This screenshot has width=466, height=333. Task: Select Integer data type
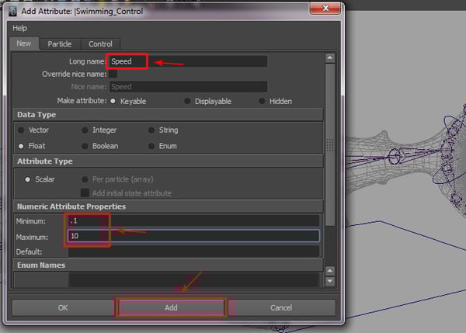pos(85,130)
